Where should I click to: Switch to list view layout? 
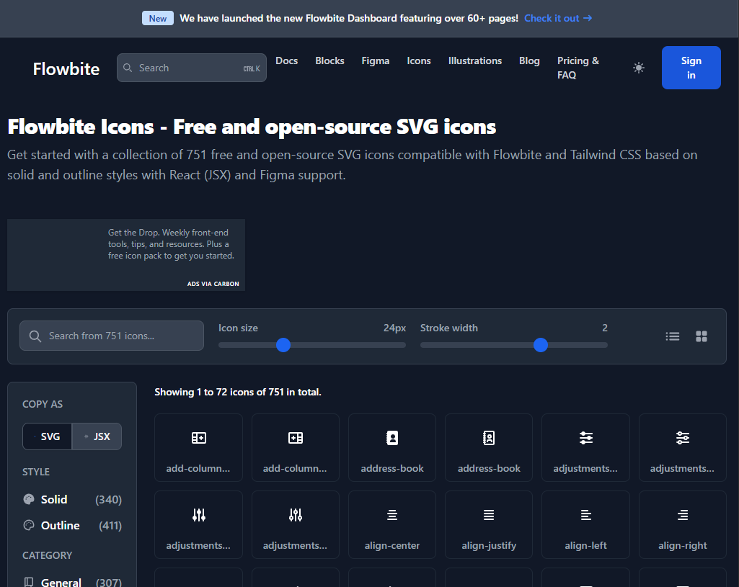click(x=672, y=336)
